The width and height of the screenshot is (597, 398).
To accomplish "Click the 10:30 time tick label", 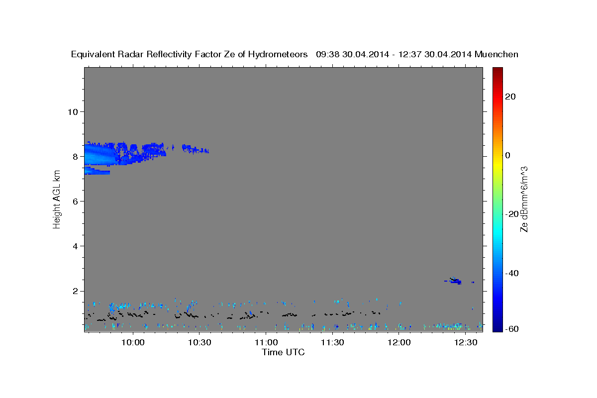I will (x=199, y=342).
